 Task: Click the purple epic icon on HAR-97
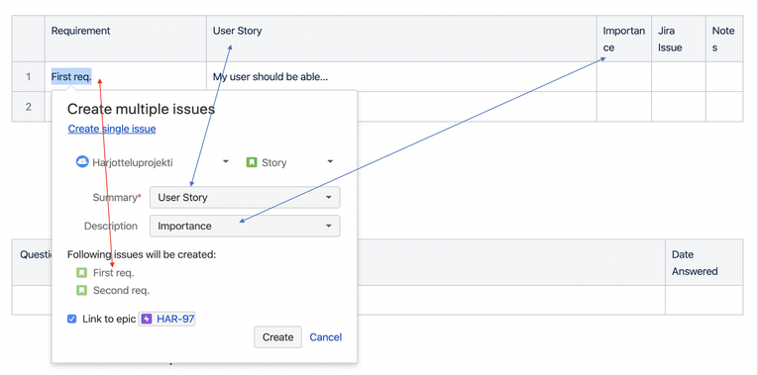(147, 319)
